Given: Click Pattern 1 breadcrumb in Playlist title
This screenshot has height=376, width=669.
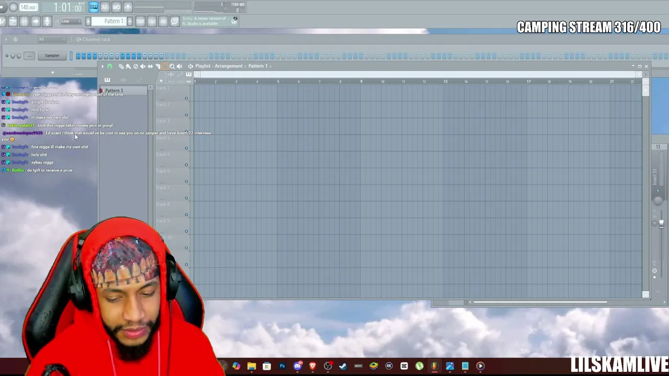Looking at the screenshot, I should pyautogui.click(x=258, y=66).
